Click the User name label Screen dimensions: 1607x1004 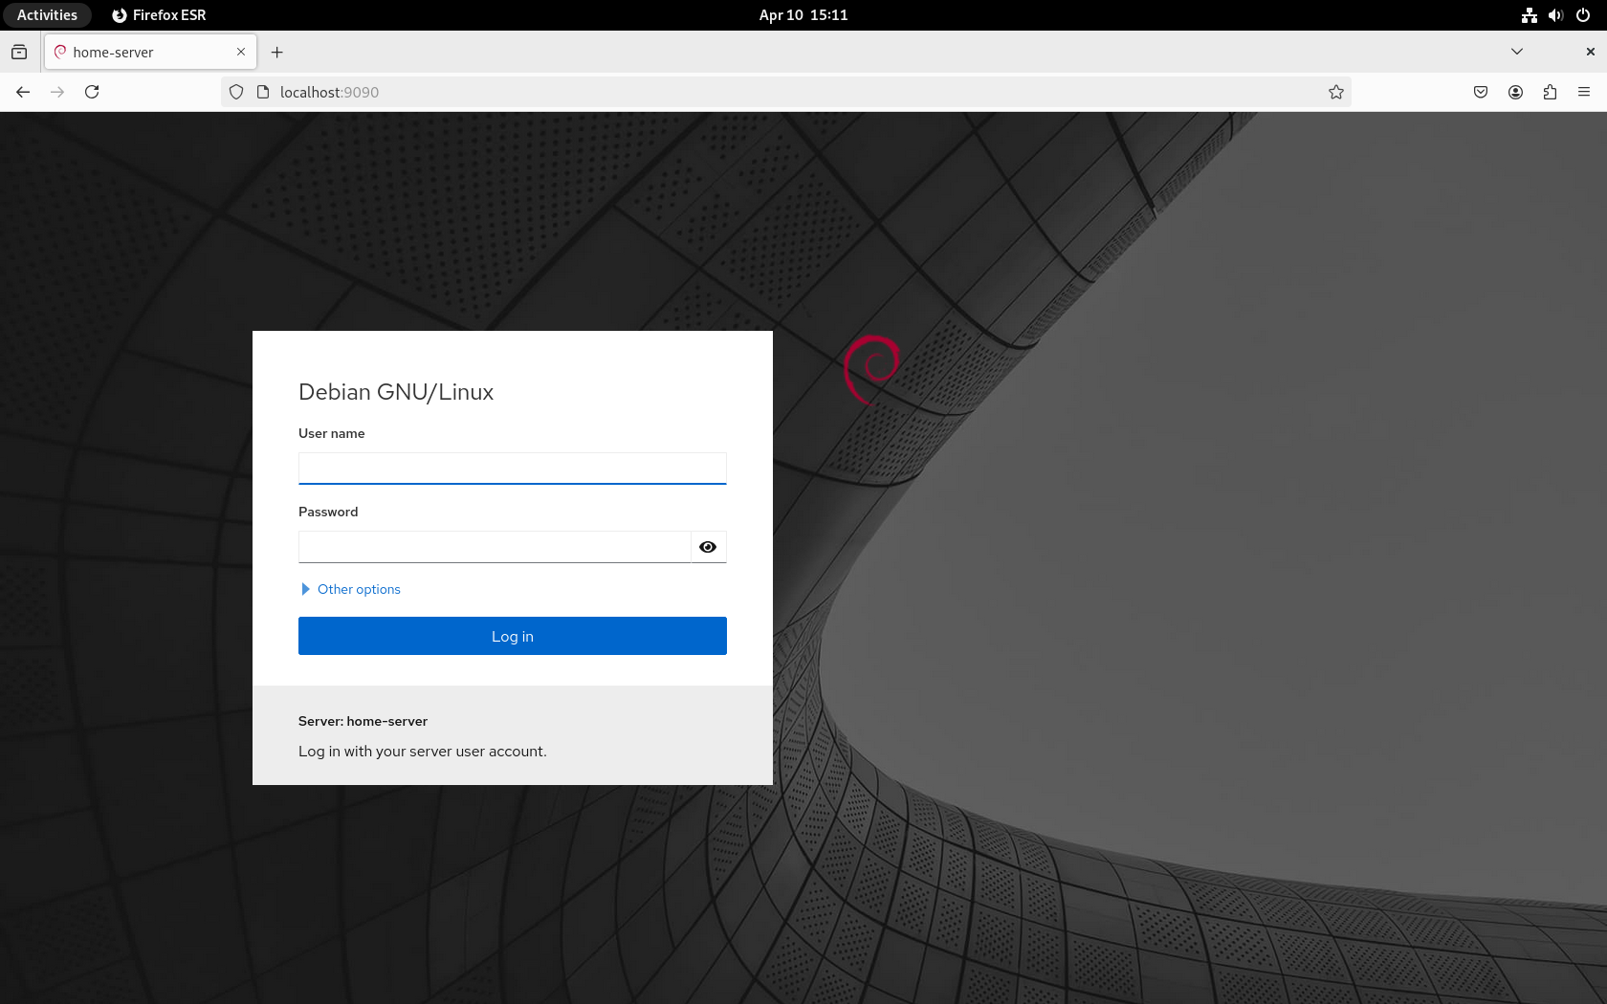(x=331, y=433)
